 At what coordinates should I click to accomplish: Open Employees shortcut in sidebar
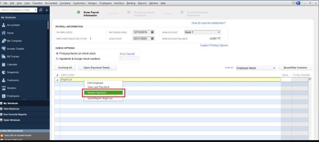pyautogui.click(x=13, y=96)
